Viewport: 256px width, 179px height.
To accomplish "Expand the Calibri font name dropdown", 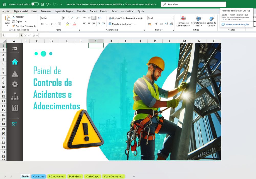I will (x=61, y=18).
